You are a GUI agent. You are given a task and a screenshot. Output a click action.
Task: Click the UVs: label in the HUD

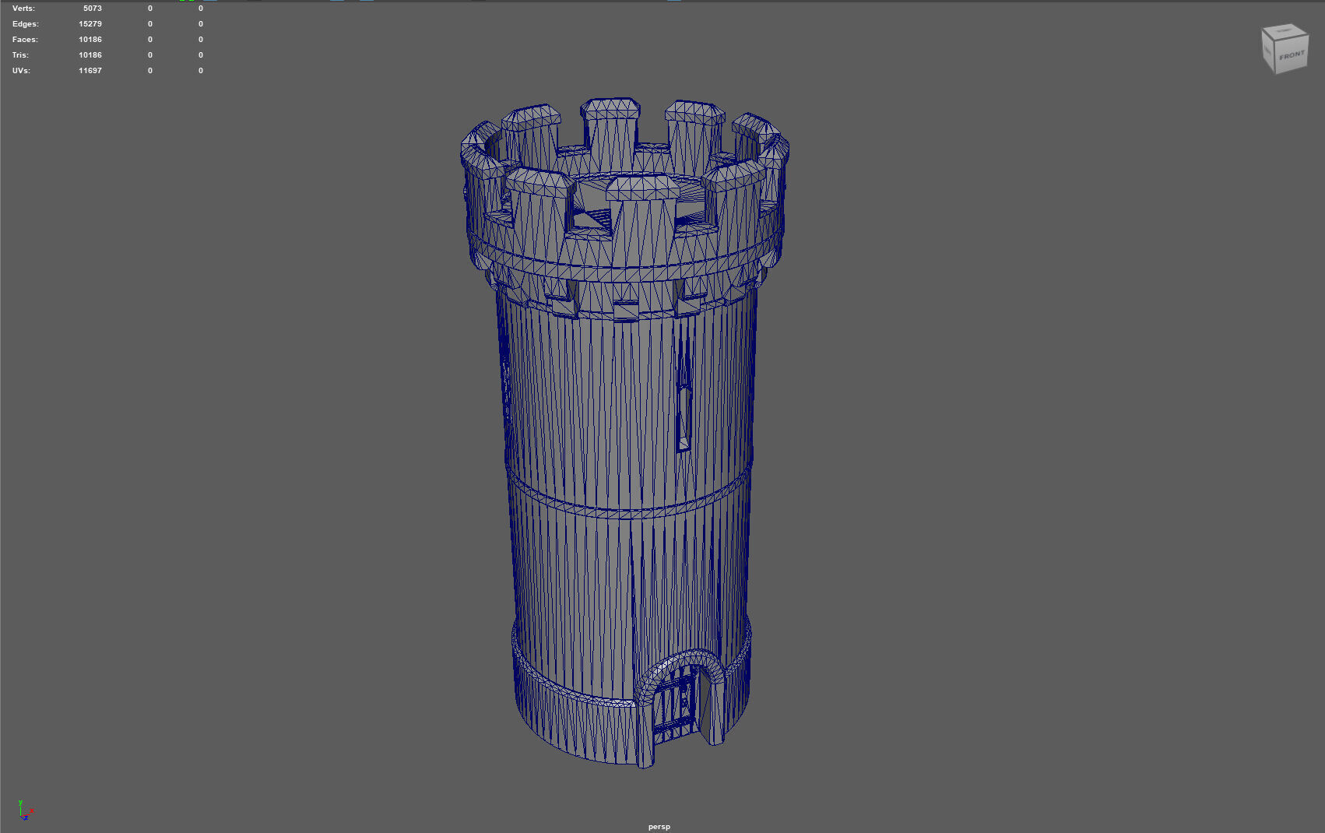click(21, 71)
